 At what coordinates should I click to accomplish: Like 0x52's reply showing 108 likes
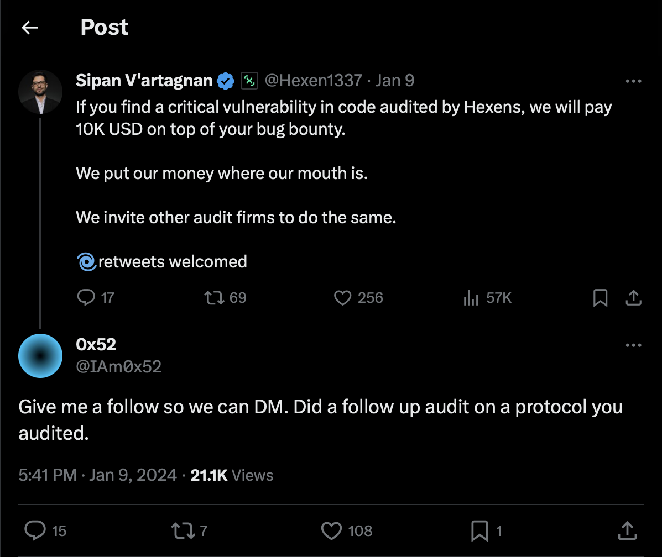(x=331, y=530)
